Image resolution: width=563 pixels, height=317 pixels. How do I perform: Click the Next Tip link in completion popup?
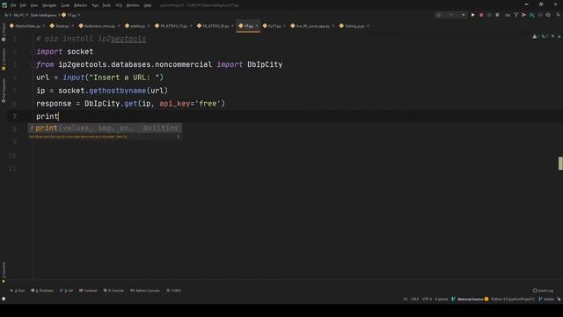[x=121, y=136]
